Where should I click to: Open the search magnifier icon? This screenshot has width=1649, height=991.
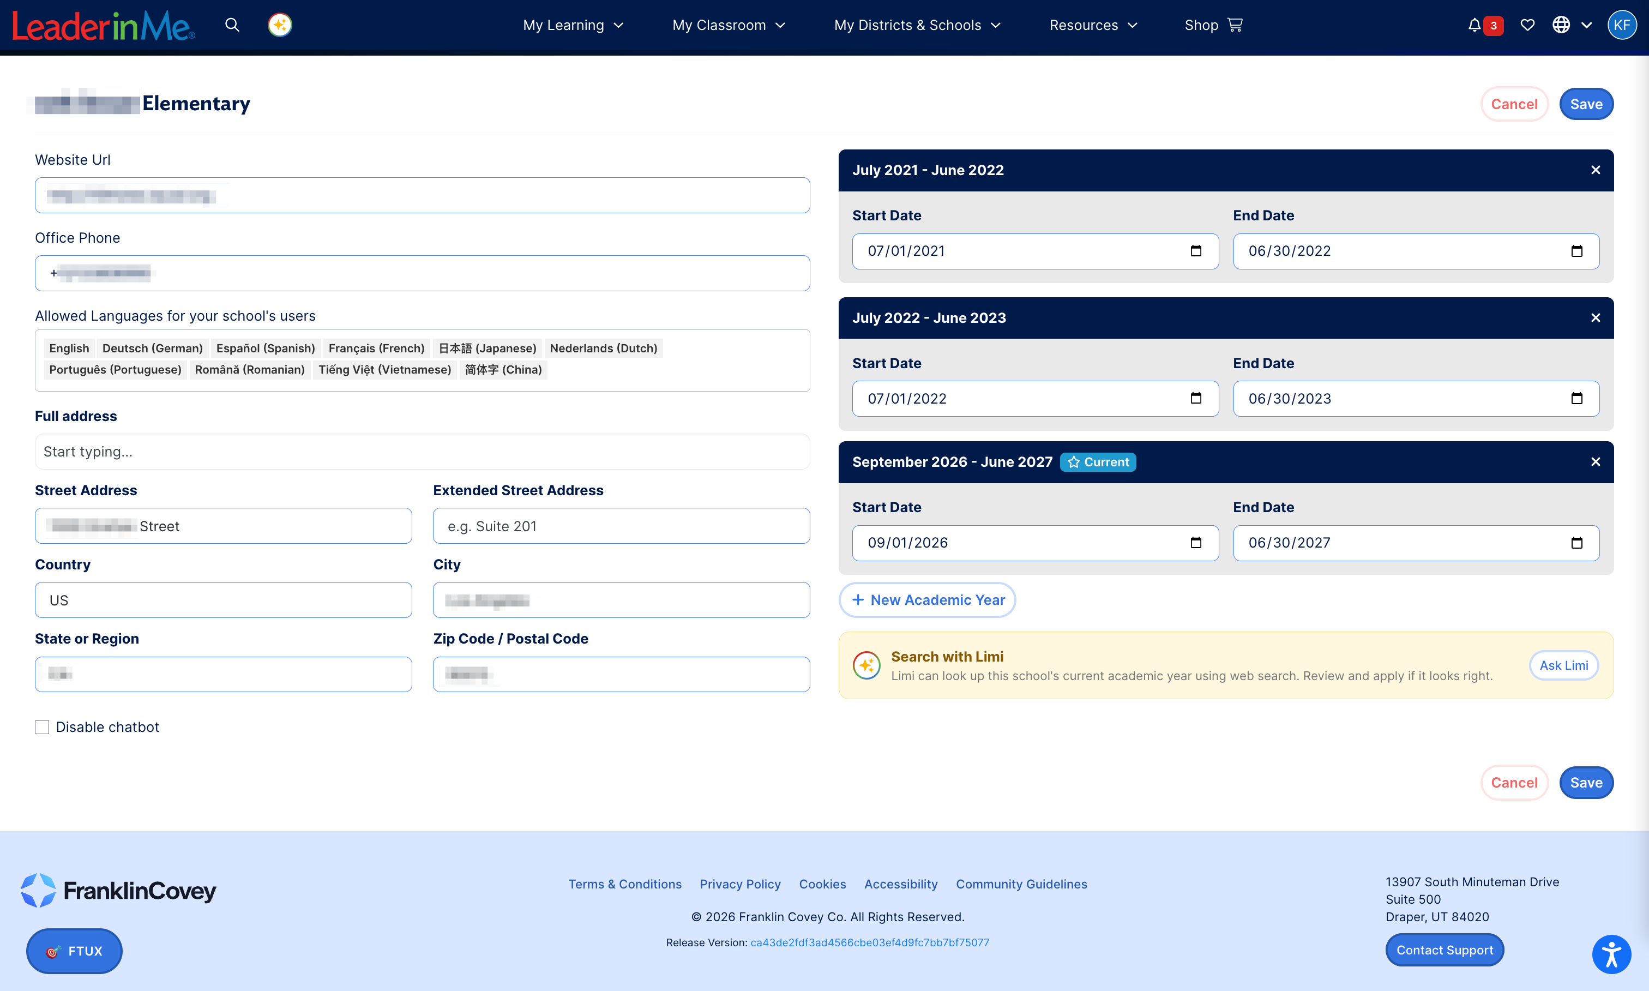(x=232, y=26)
